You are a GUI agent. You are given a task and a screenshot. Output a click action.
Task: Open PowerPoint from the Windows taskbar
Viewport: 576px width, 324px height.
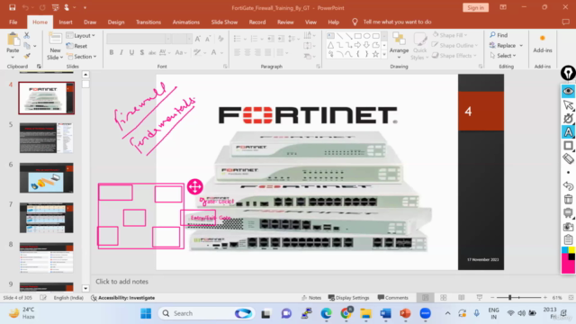405,313
